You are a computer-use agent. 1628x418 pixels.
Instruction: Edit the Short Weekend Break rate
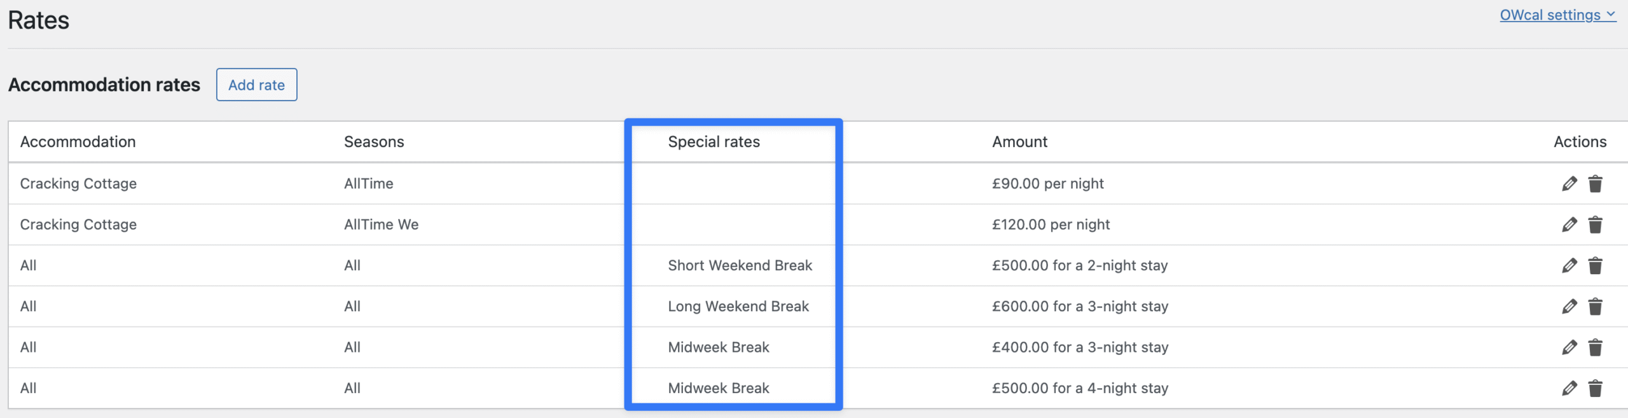tap(1569, 265)
